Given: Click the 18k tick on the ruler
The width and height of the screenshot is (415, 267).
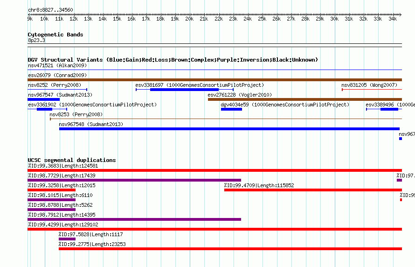Looking at the screenshot, I should tap(161, 19).
